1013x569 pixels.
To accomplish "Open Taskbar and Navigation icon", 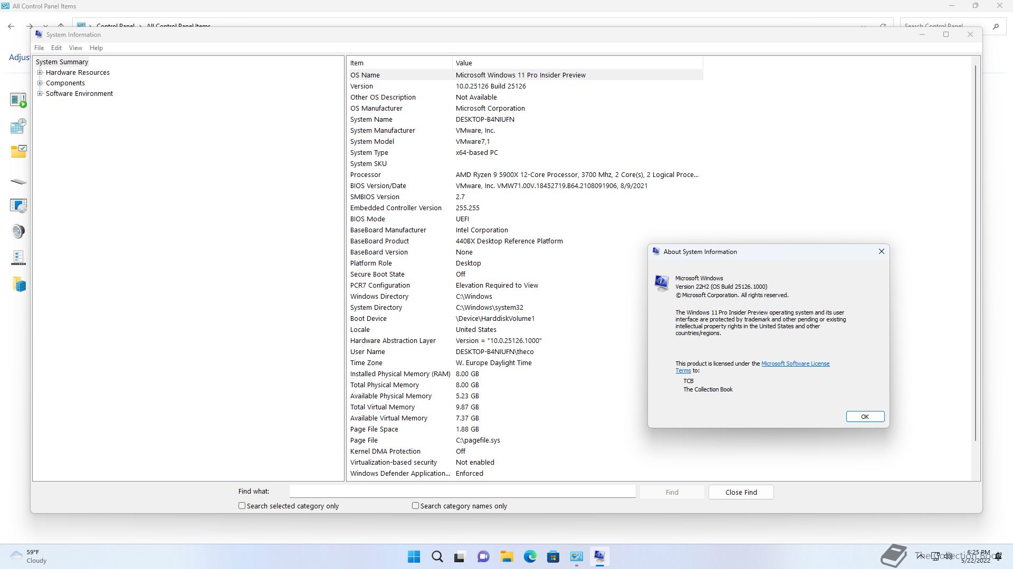I will [18, 258].
